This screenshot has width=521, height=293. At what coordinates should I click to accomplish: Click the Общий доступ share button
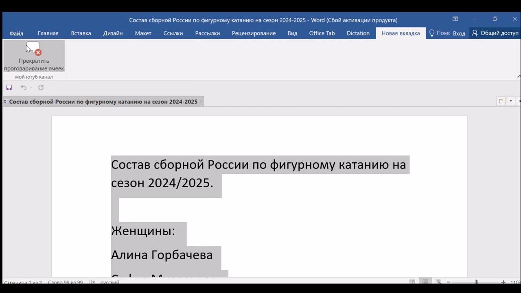[x=495, y=33]
